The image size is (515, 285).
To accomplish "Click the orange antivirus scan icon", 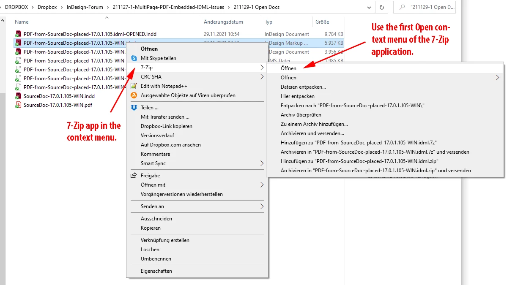I will (x=134, y=95).
